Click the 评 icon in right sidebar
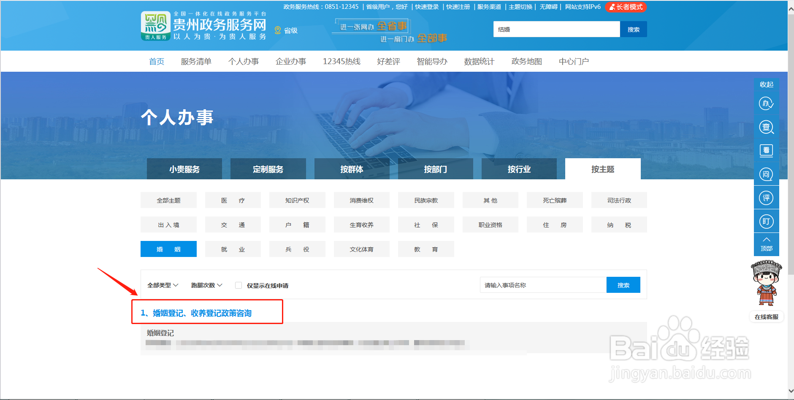The height and width of the screenshot is (400, 794). tap(766, 198)
